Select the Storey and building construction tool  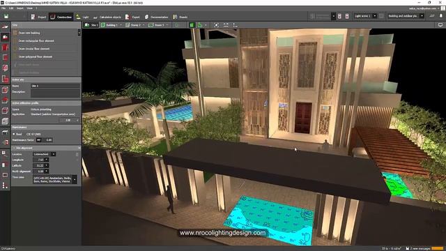(5, 47)
